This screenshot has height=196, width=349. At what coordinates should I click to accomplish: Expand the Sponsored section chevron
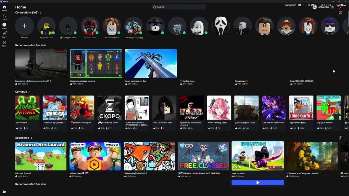coord(31,138)
